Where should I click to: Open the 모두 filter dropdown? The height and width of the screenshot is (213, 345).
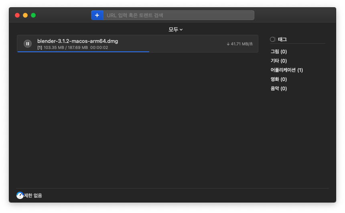[x=175, y=30]
